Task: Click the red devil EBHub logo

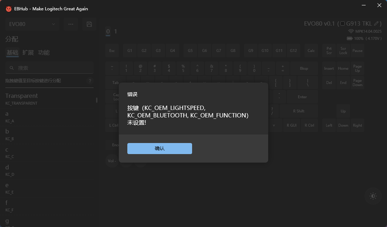Action: (x=9, y=9)
